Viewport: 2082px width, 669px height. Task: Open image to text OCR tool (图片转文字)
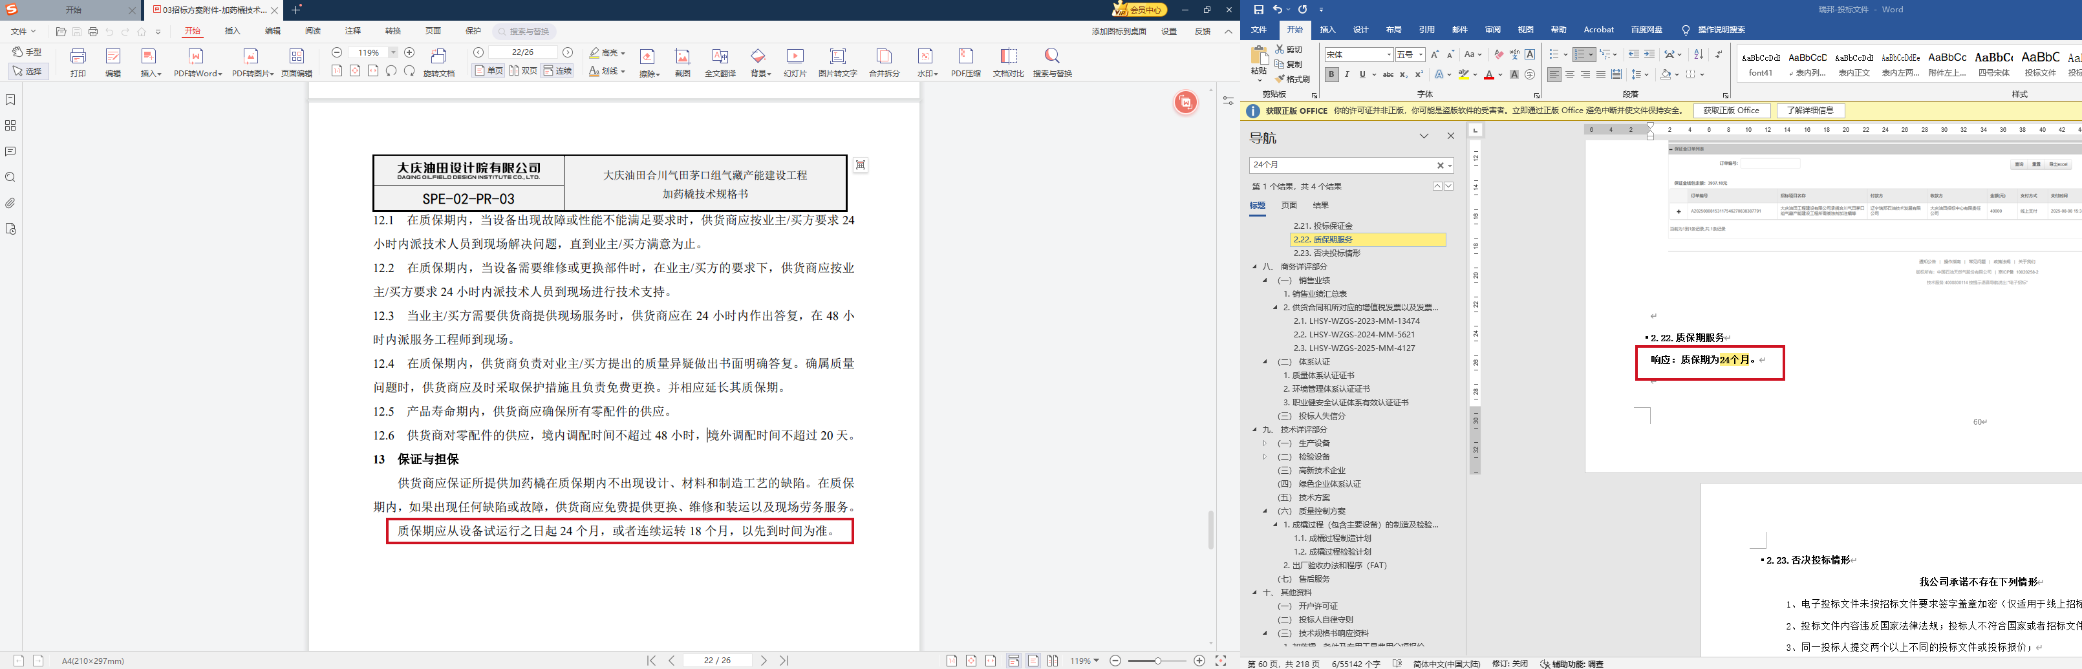[x=837, y=62]
